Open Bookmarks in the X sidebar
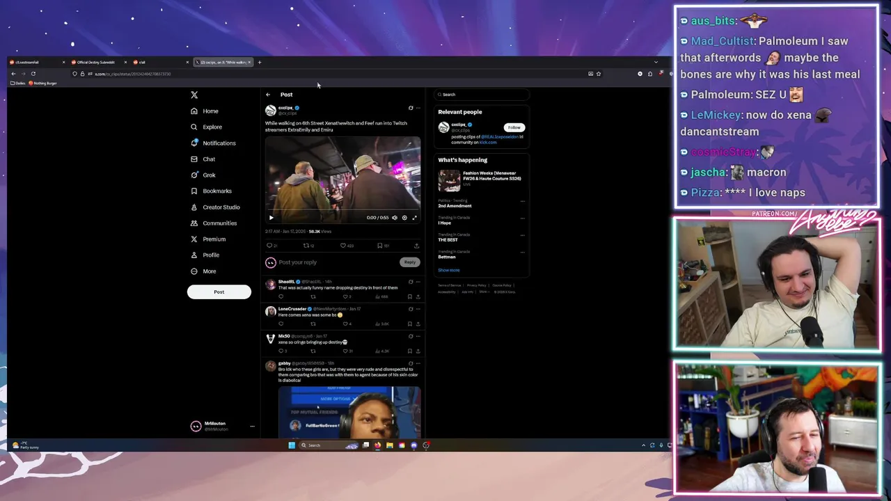891x501 pixels. tap(211, 191)
